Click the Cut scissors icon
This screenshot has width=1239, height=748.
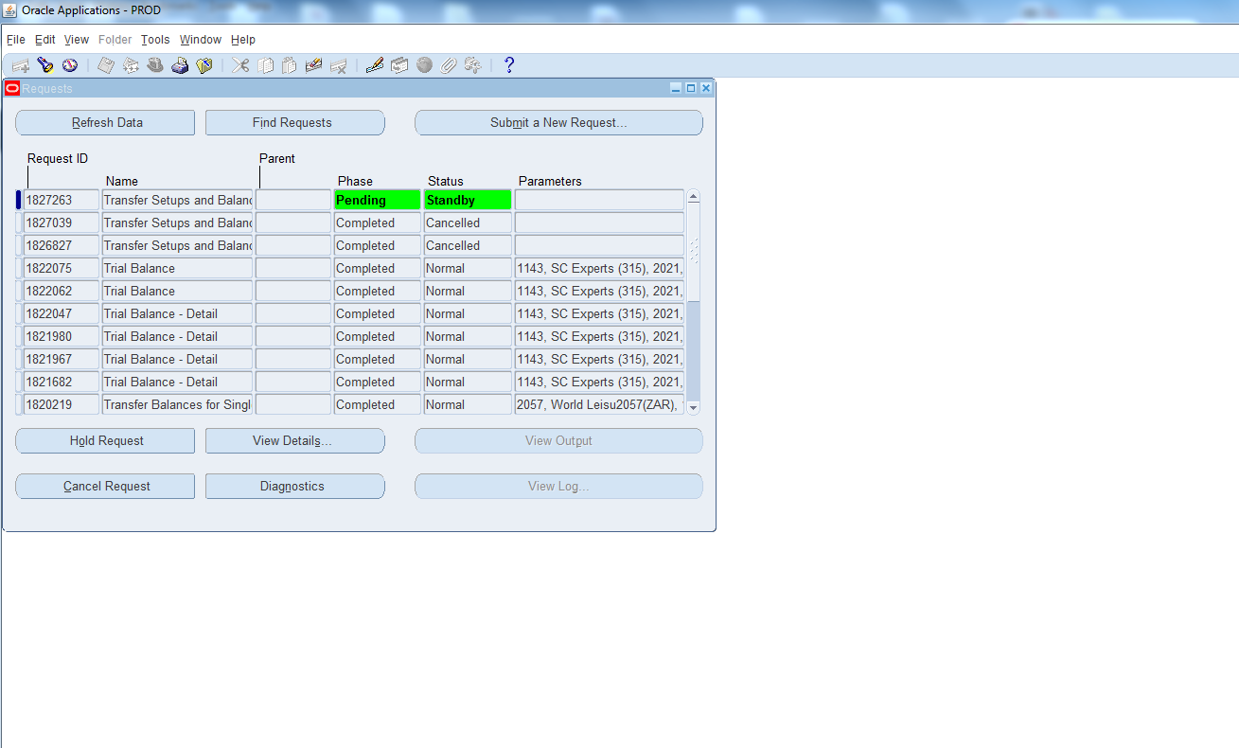(x=241, y=65)
